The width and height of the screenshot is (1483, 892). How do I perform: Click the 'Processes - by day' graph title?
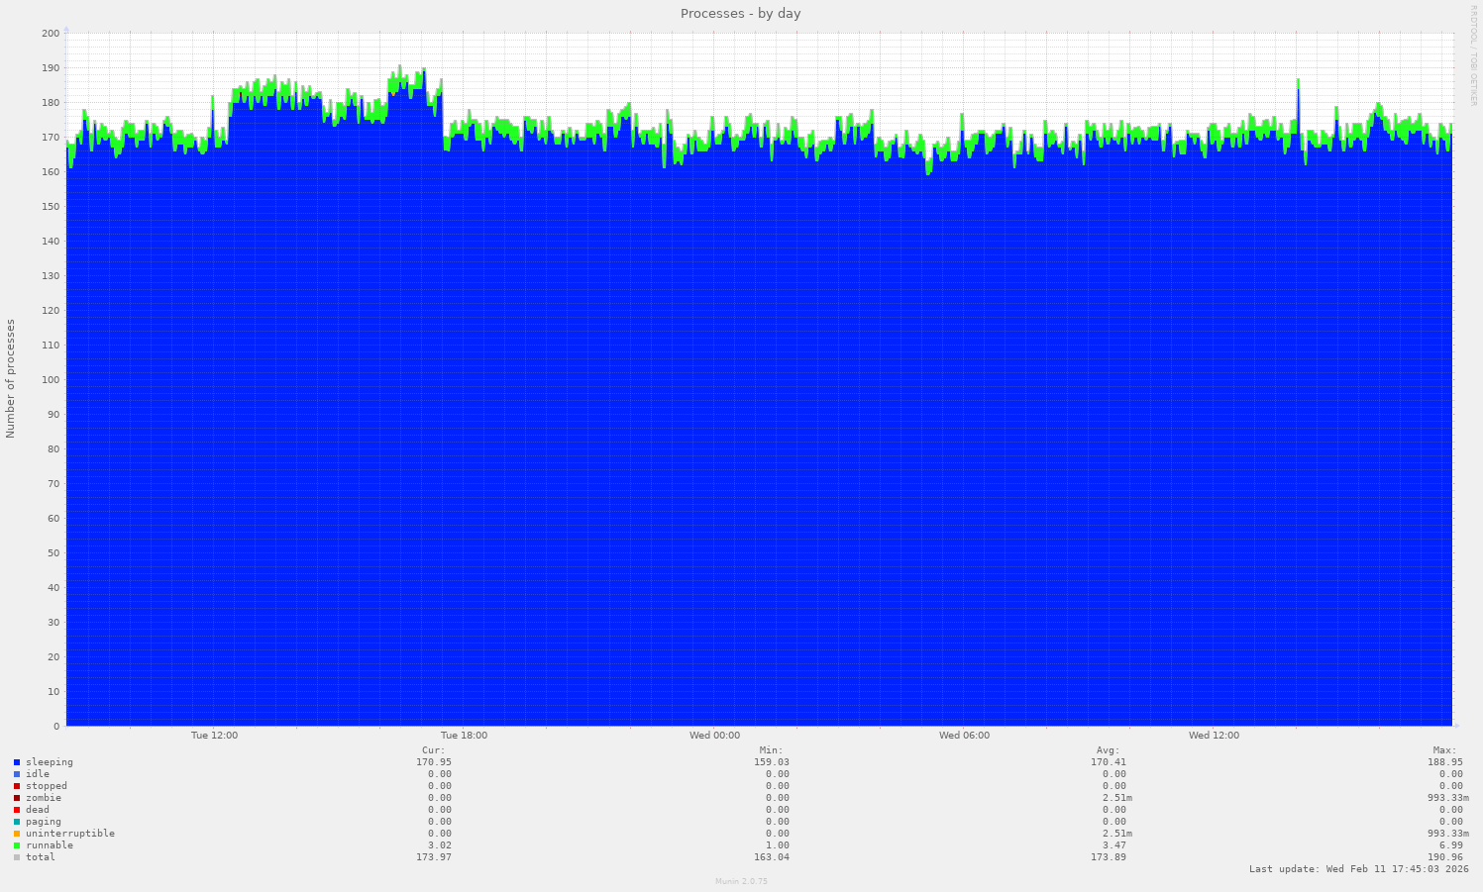[740, 14]
